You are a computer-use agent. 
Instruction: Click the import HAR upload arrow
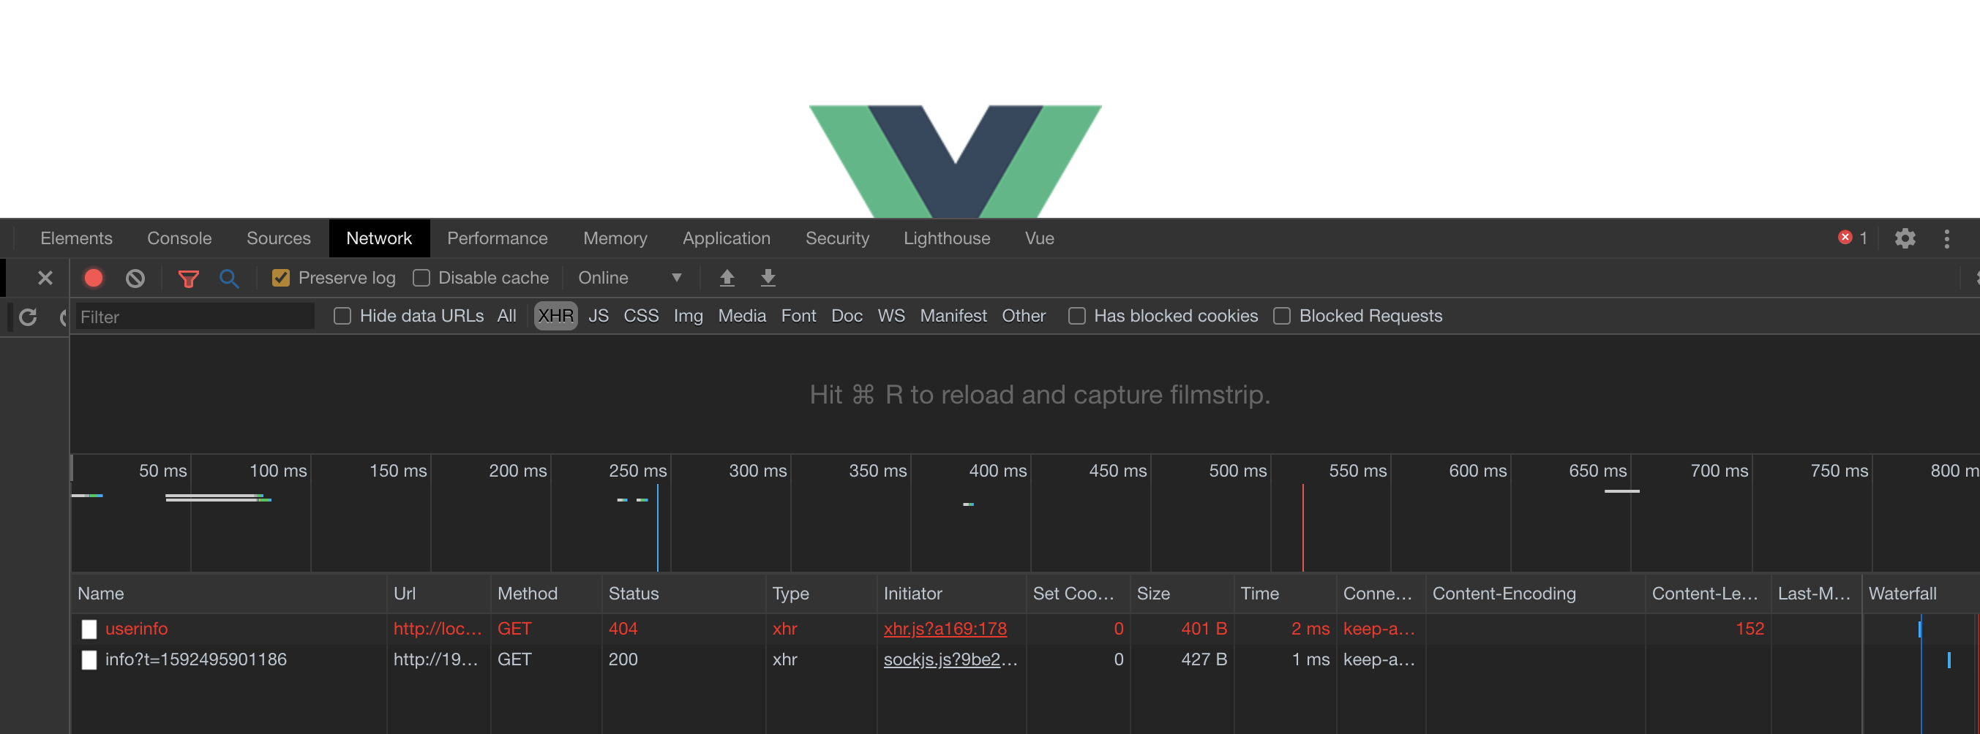coord(727,278)
